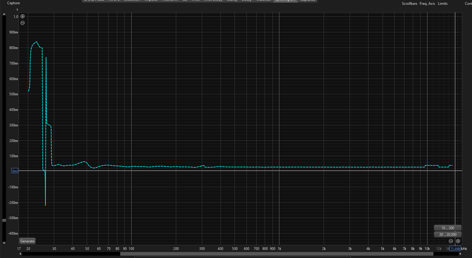472x258 pixels.
Task: Set frequency range to 10 .. 200
Action: click(x=447, y=228)
